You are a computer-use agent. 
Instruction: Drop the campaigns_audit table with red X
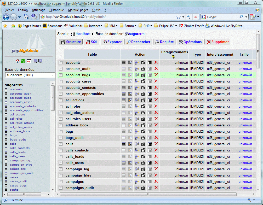156,188
